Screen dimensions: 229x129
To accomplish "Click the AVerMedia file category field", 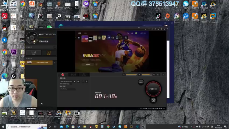I will coord(68,89).
